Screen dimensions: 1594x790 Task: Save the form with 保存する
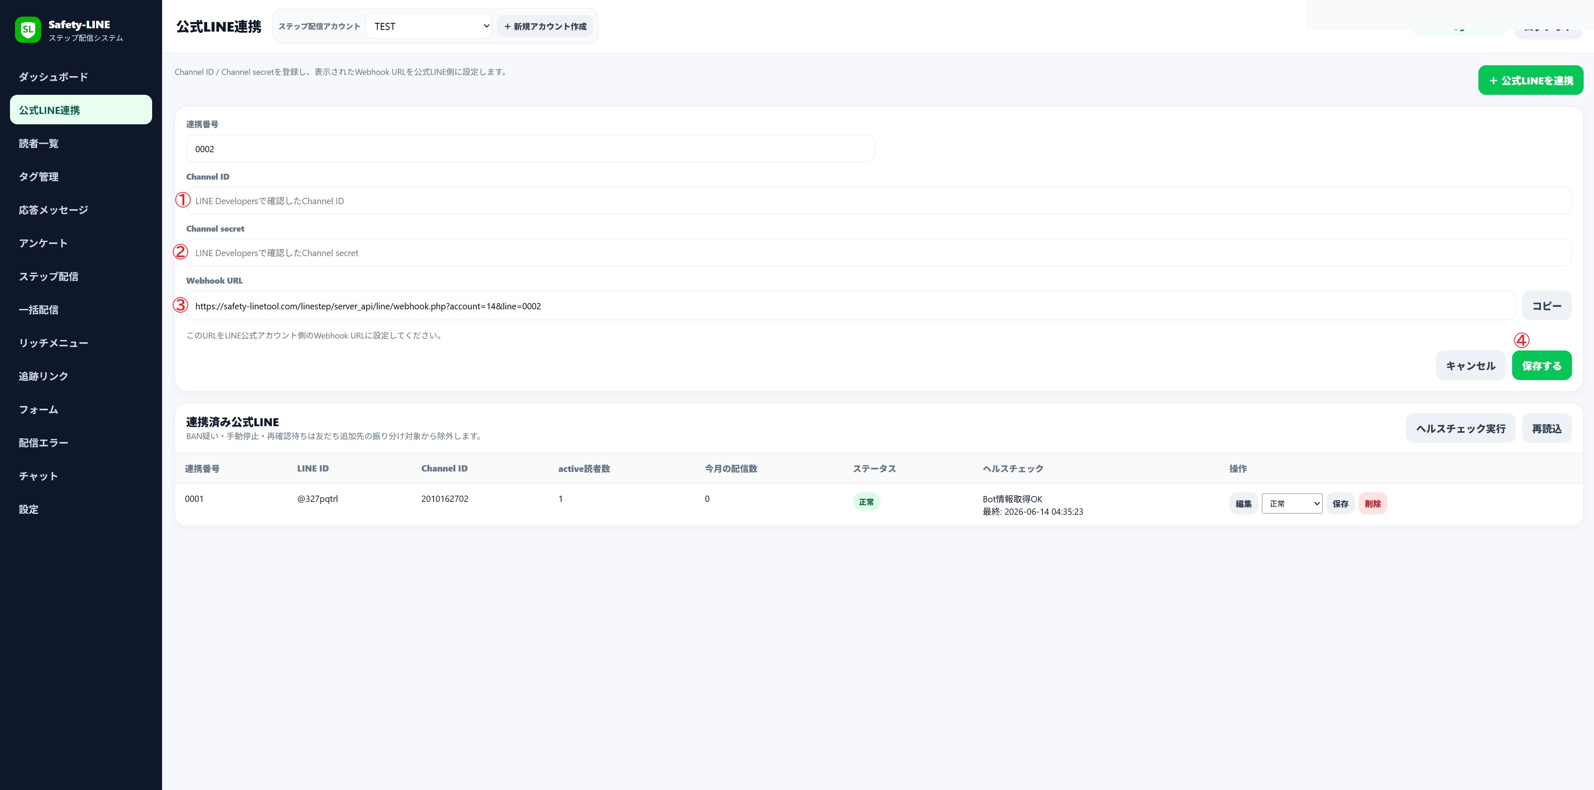pyautogui.click(x=1541, y=365)
